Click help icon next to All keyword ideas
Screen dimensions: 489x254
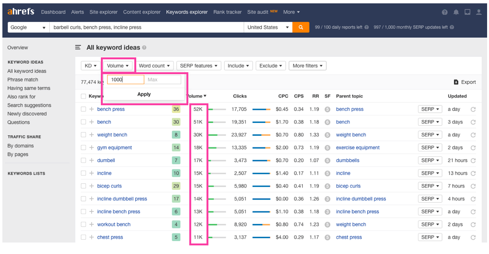144,48
